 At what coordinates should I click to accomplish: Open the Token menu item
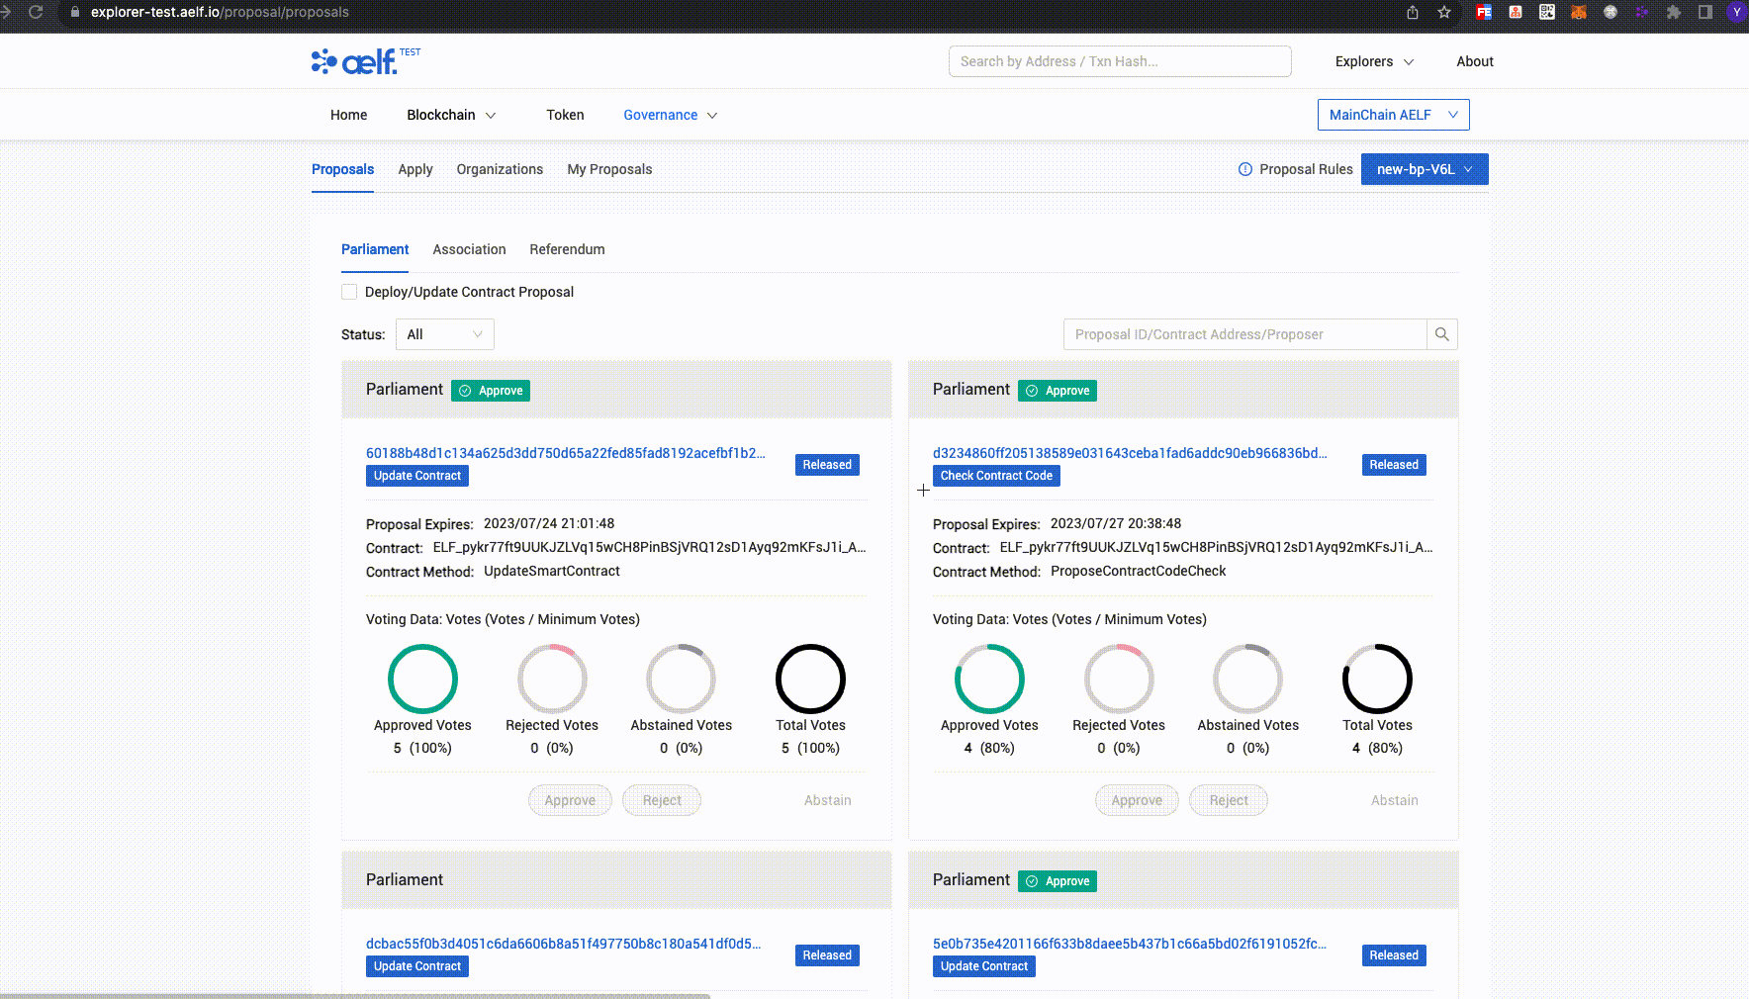[565, 115]
